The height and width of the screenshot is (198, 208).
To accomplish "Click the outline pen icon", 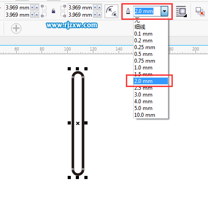I will (128, 11).
